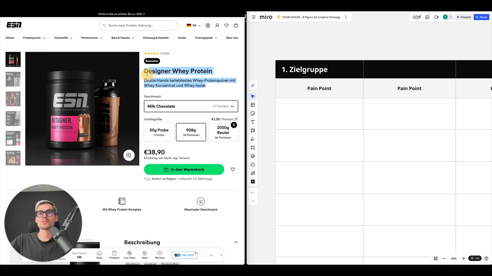
Task: Select the Miro sticky note tool
Action: point(253,113)
